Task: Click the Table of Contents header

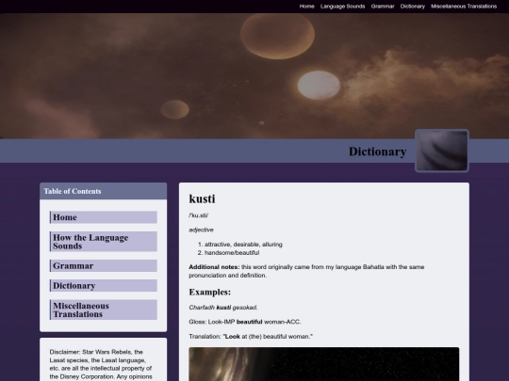Action: [104, 191]
